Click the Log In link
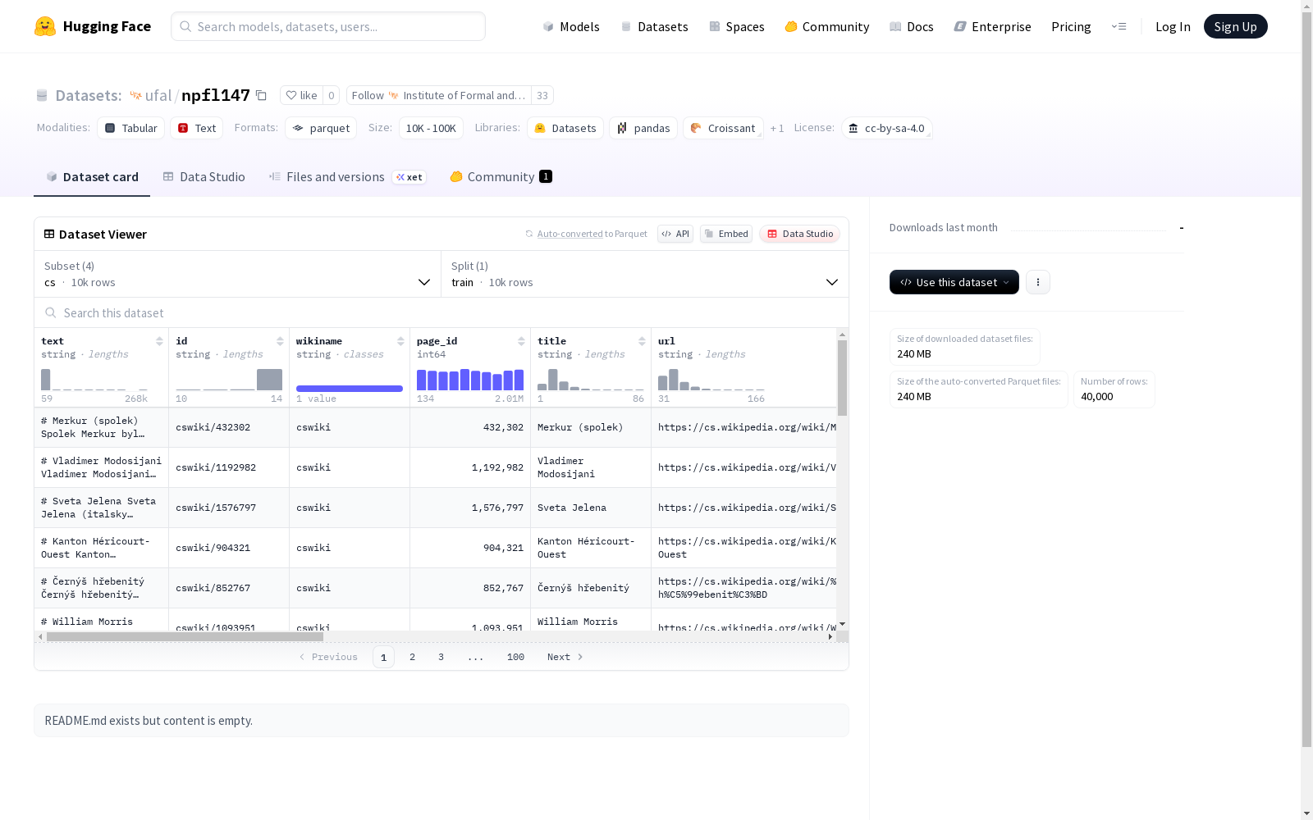Screen dimensions: 1313x820 pyautogui.click(x=1173, y=26)
